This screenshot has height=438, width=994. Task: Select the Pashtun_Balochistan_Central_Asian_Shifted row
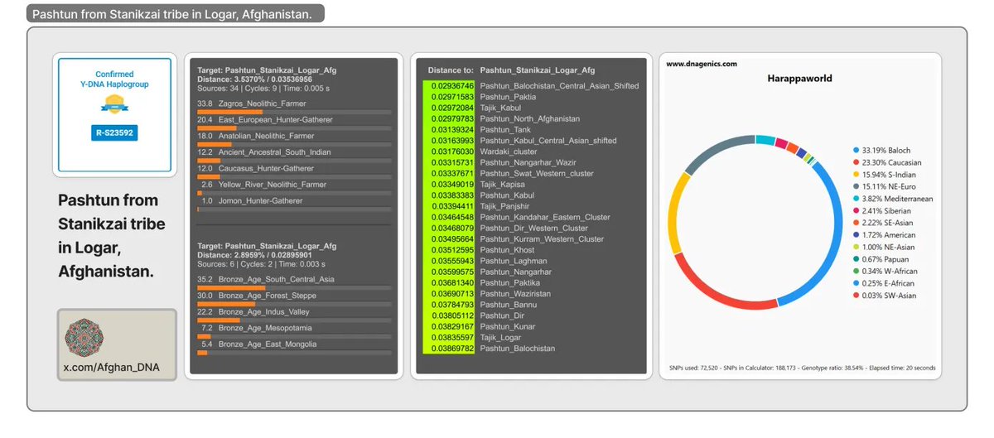[531, 85]
